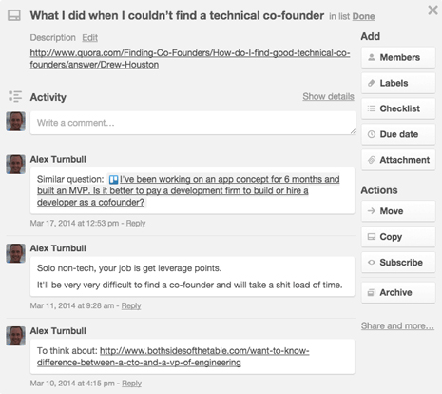Viewport: 442px width, 394px height.
Task: Copy this card
Action: point(398,237)
